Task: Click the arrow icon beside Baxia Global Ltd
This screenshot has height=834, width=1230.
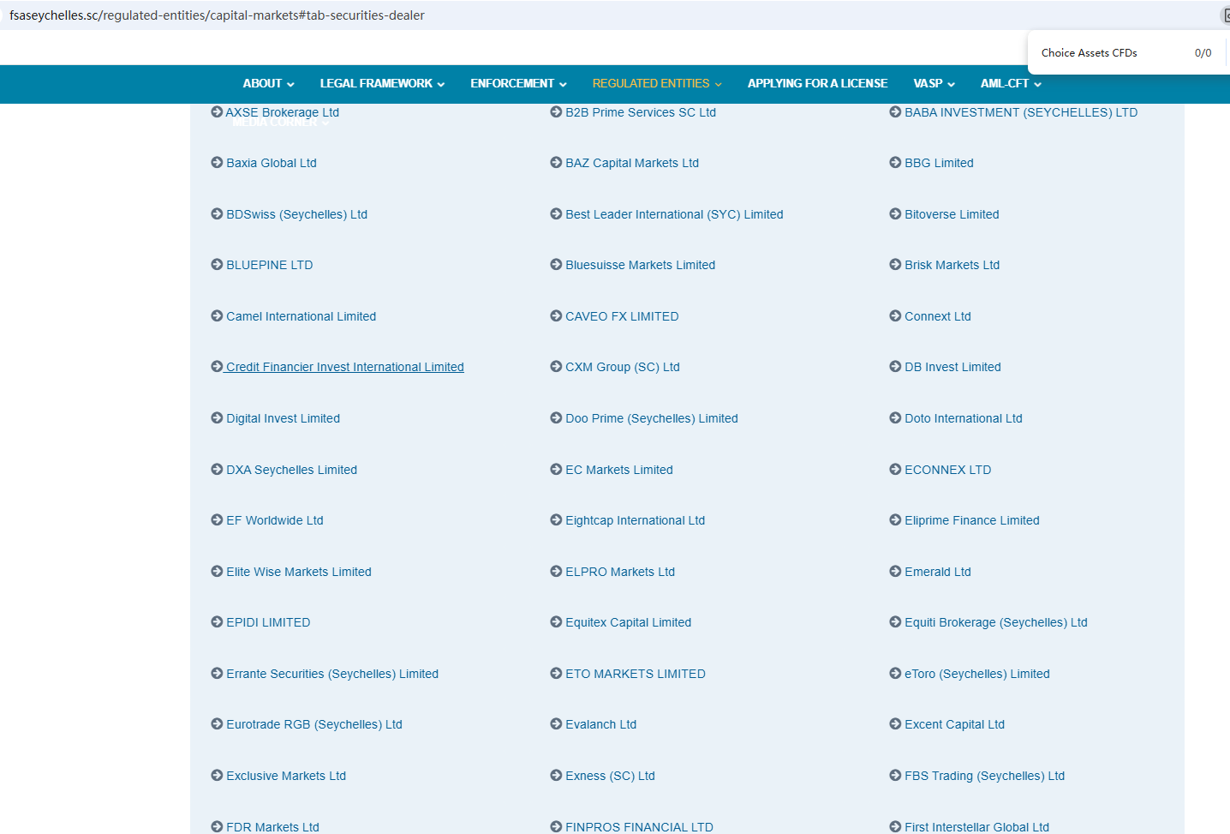Action: (217, 162)
